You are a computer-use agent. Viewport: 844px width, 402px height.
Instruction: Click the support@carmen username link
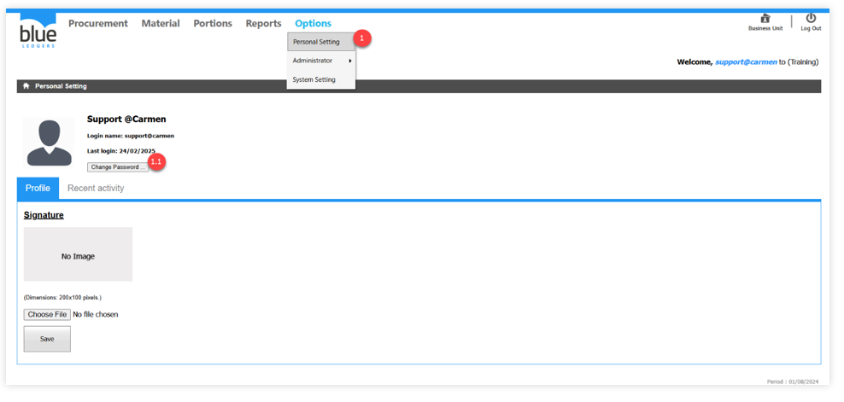tap(745, 62)
